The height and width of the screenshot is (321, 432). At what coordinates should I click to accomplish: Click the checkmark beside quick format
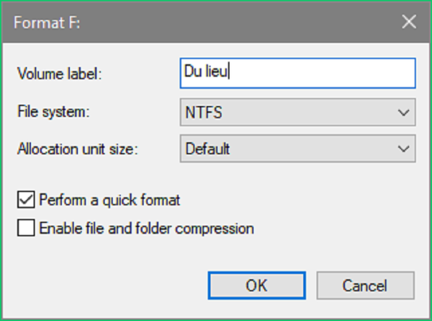coord(26,199)
